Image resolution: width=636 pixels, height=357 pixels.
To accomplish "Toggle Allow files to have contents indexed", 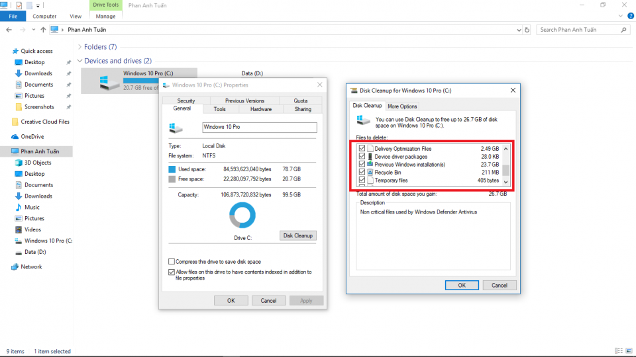I will (172, 272).
